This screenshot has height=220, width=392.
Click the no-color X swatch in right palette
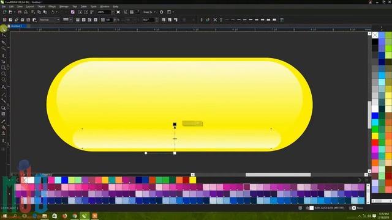[375, 35]
